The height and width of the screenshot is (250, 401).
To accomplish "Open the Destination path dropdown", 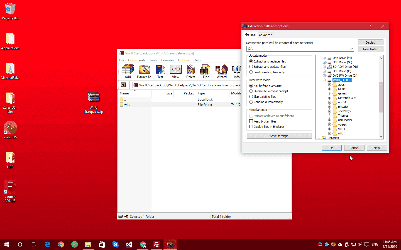I will pos(352,49).
